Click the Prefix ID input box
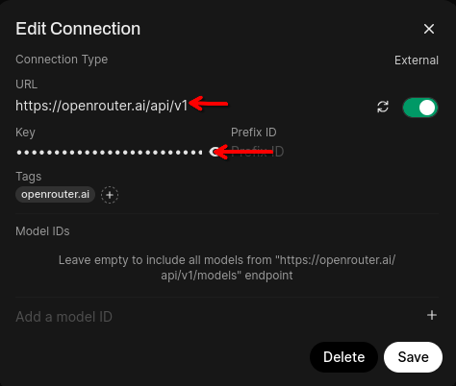Viewport: 456px width, 386px height. 335,152
